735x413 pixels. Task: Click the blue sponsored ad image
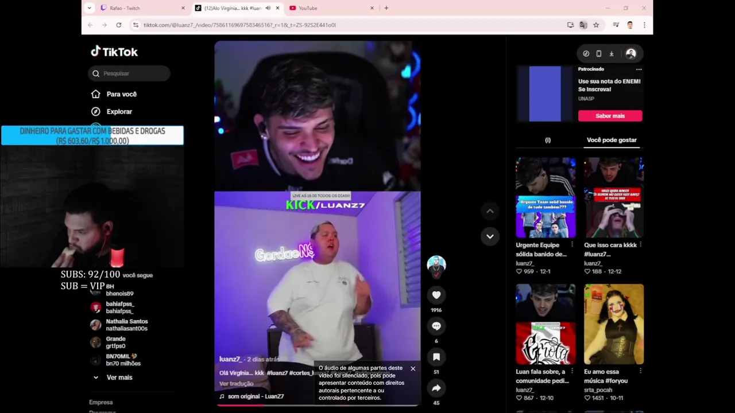(544, 93)
